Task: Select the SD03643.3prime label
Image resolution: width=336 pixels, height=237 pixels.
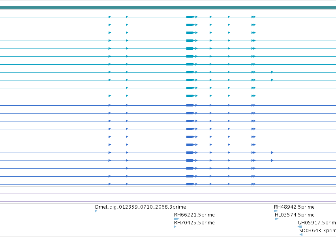Action: pos(317,231)
